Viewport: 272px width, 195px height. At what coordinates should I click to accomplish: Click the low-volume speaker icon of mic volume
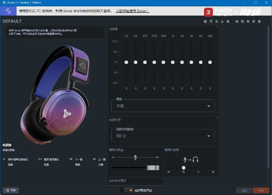coord(113,157)
